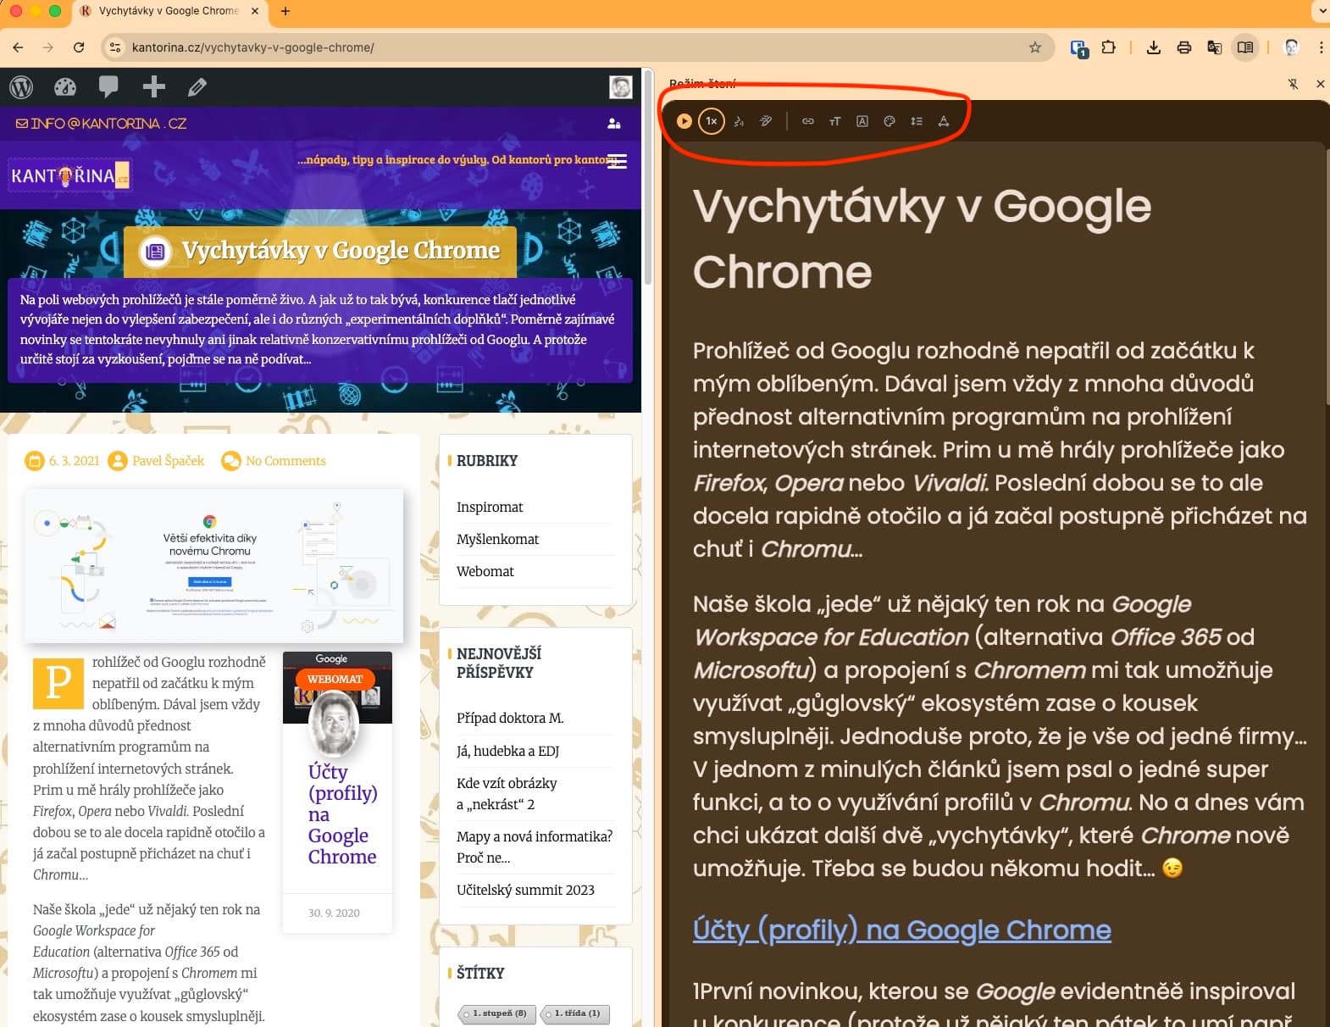Viewport: 1330px width, 1027px height.
Task: Play read-aloud in reading mode
Action: (684, 121)
